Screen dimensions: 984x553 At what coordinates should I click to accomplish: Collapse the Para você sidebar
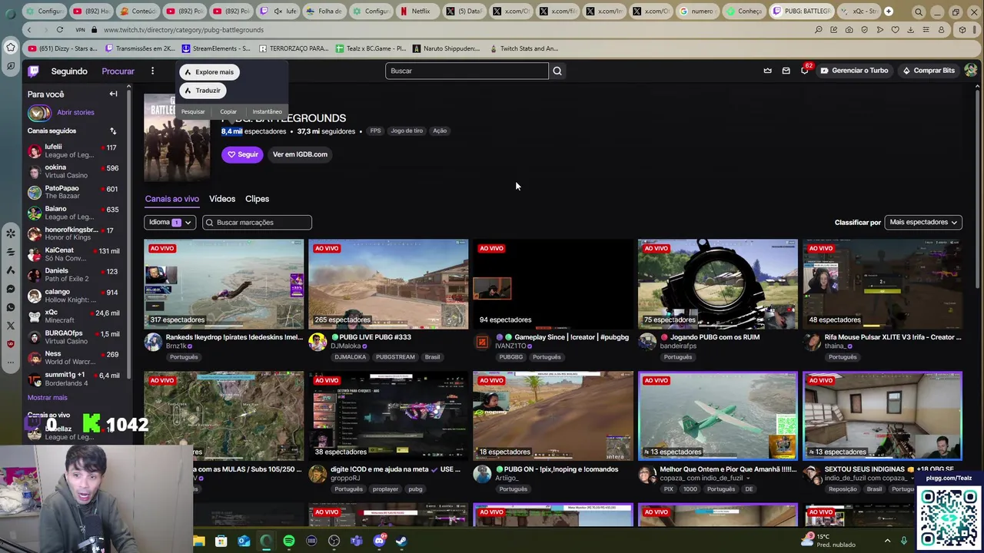pyautogui.click(x=113, y=94)
